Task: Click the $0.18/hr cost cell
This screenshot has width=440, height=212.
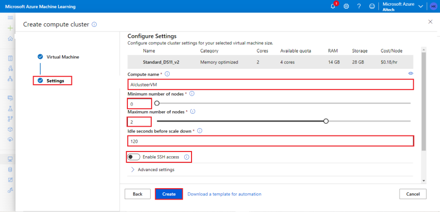Action: click(389, 62)
